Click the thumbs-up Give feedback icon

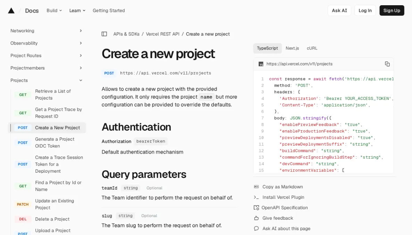(256, 218)
